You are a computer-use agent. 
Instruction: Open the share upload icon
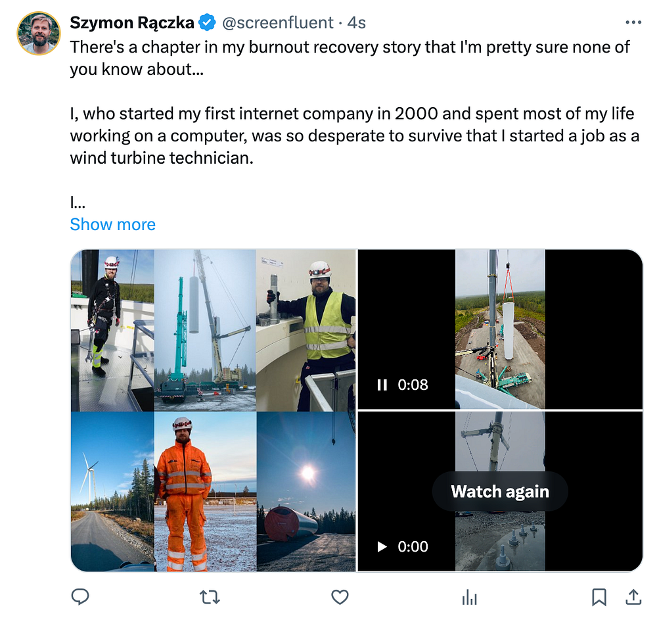tap(633, 597)
